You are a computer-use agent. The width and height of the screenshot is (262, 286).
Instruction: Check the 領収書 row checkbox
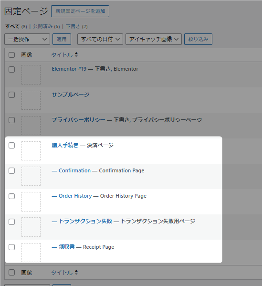point(11,247)
